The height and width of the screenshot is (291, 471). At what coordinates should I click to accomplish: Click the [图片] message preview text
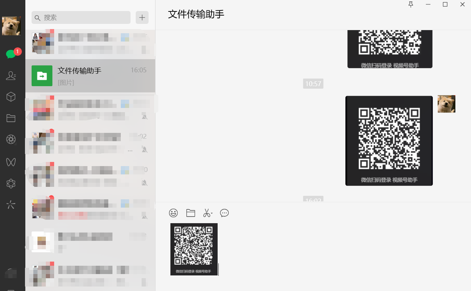click(66, 83)
